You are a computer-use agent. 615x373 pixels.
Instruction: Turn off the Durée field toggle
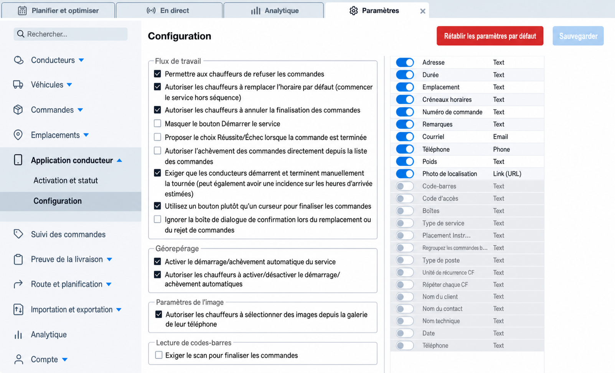[x=405, y=75]
